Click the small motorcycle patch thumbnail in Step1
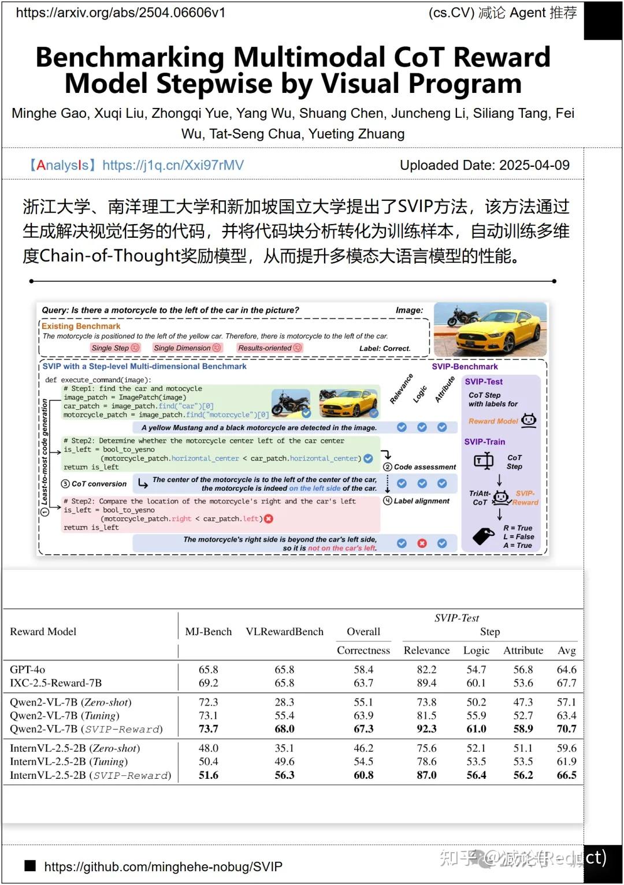Screen dimensions: 624x885 (291, 403)
